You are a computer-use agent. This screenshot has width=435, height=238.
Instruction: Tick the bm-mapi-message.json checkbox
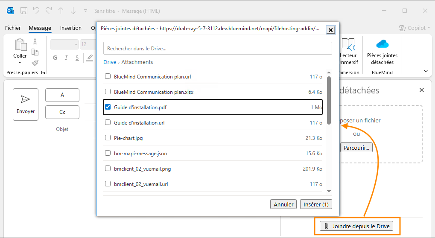coord(108,153)
